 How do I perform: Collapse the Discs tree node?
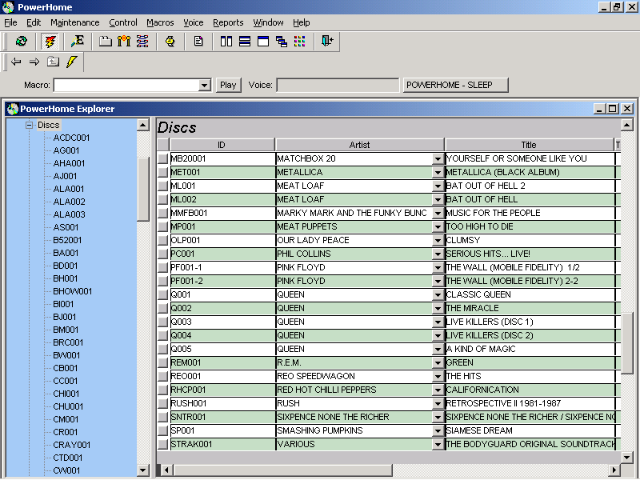pos(29,125)
